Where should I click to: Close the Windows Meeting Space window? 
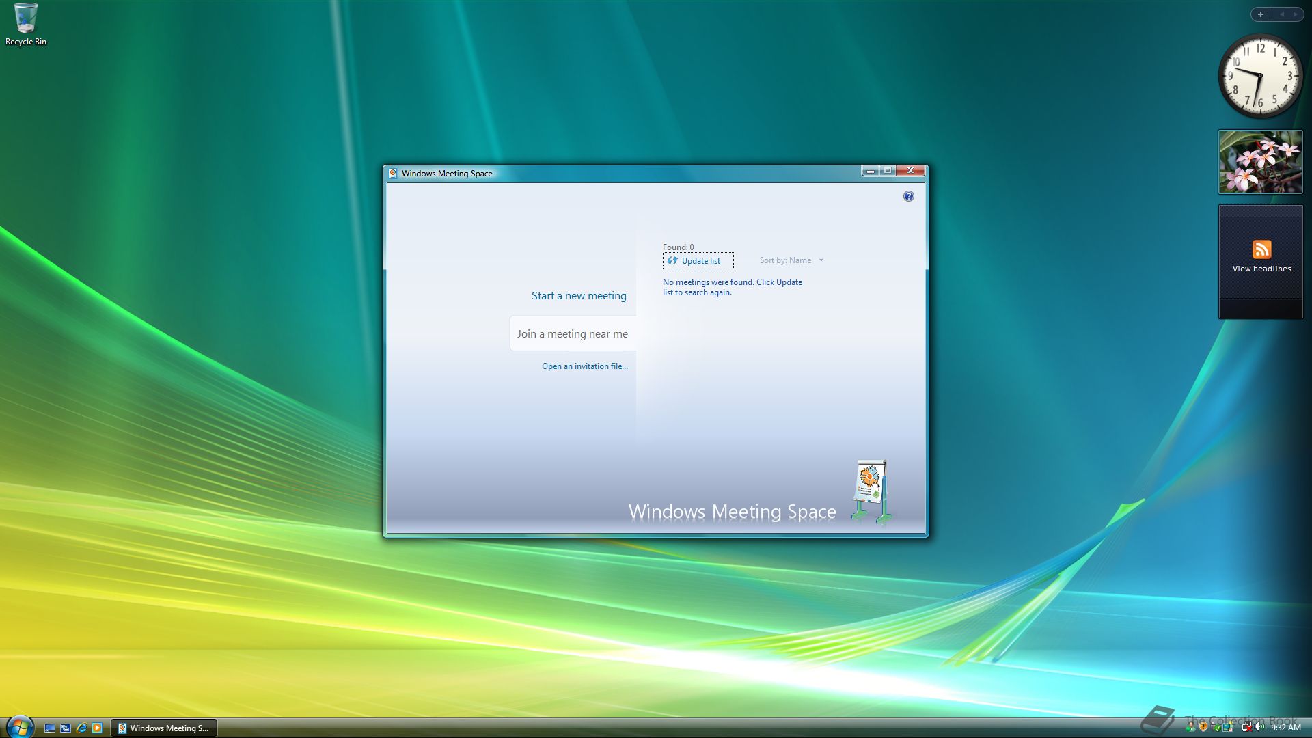910,171
